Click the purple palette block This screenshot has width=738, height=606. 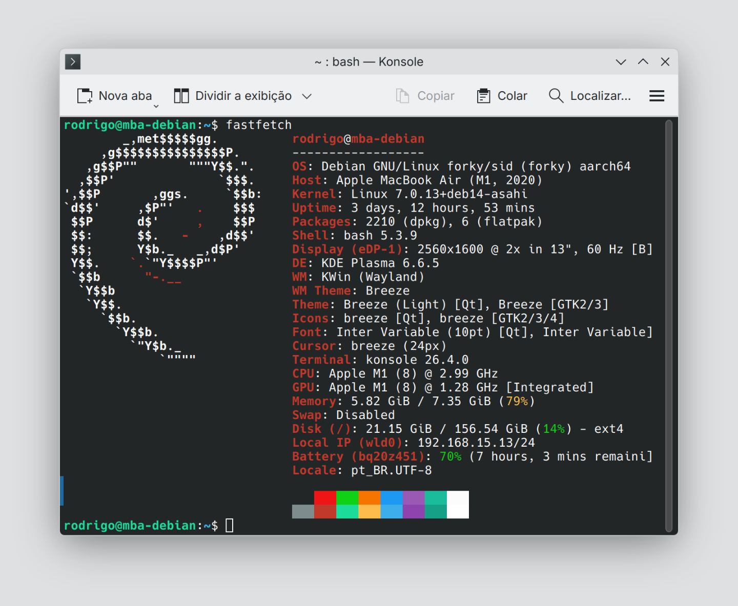(414, 498)
